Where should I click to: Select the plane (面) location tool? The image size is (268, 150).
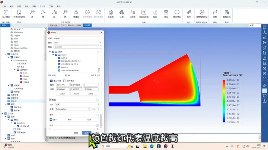coord(54,14)
